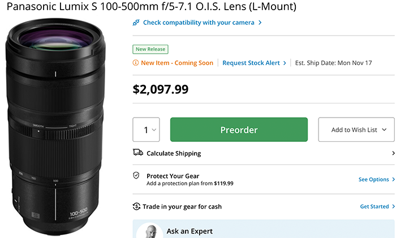Click the trade-in cash cycle icon
This screenshot has height=238, width=396.
coord(136,206)
